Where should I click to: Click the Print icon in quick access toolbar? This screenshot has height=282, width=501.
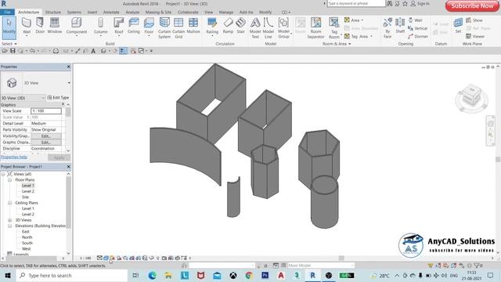pos(56,51)
